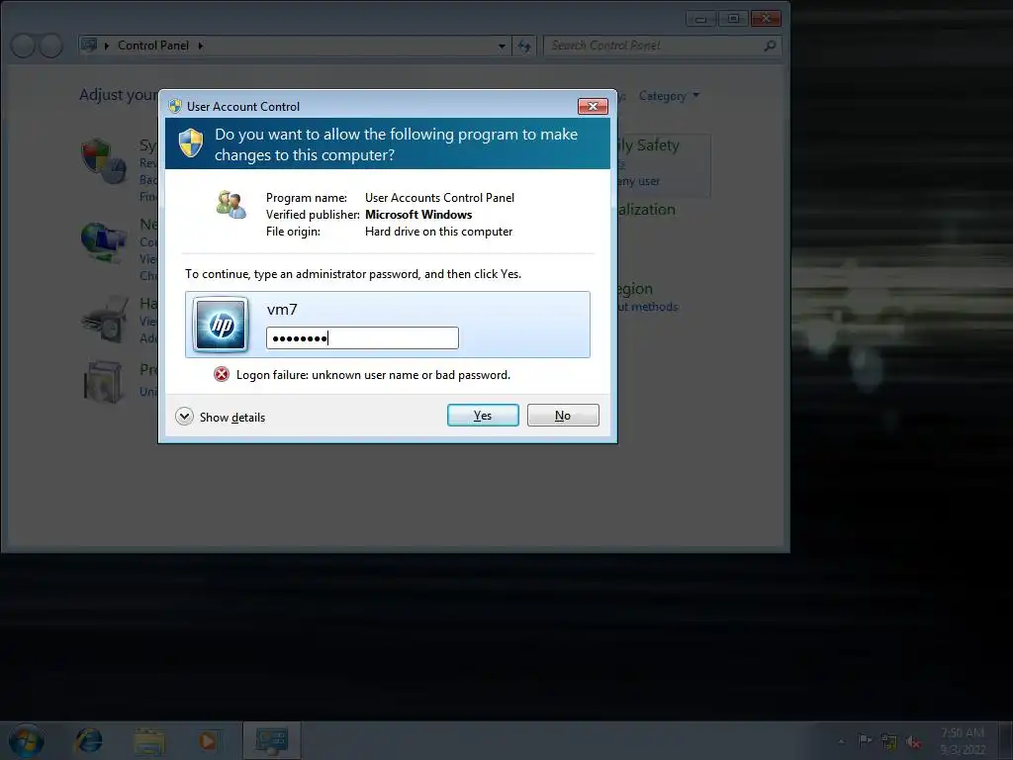Click the User Accounts program icon
The width and height of the screenshot is (1013, 760).
point(230,204)
